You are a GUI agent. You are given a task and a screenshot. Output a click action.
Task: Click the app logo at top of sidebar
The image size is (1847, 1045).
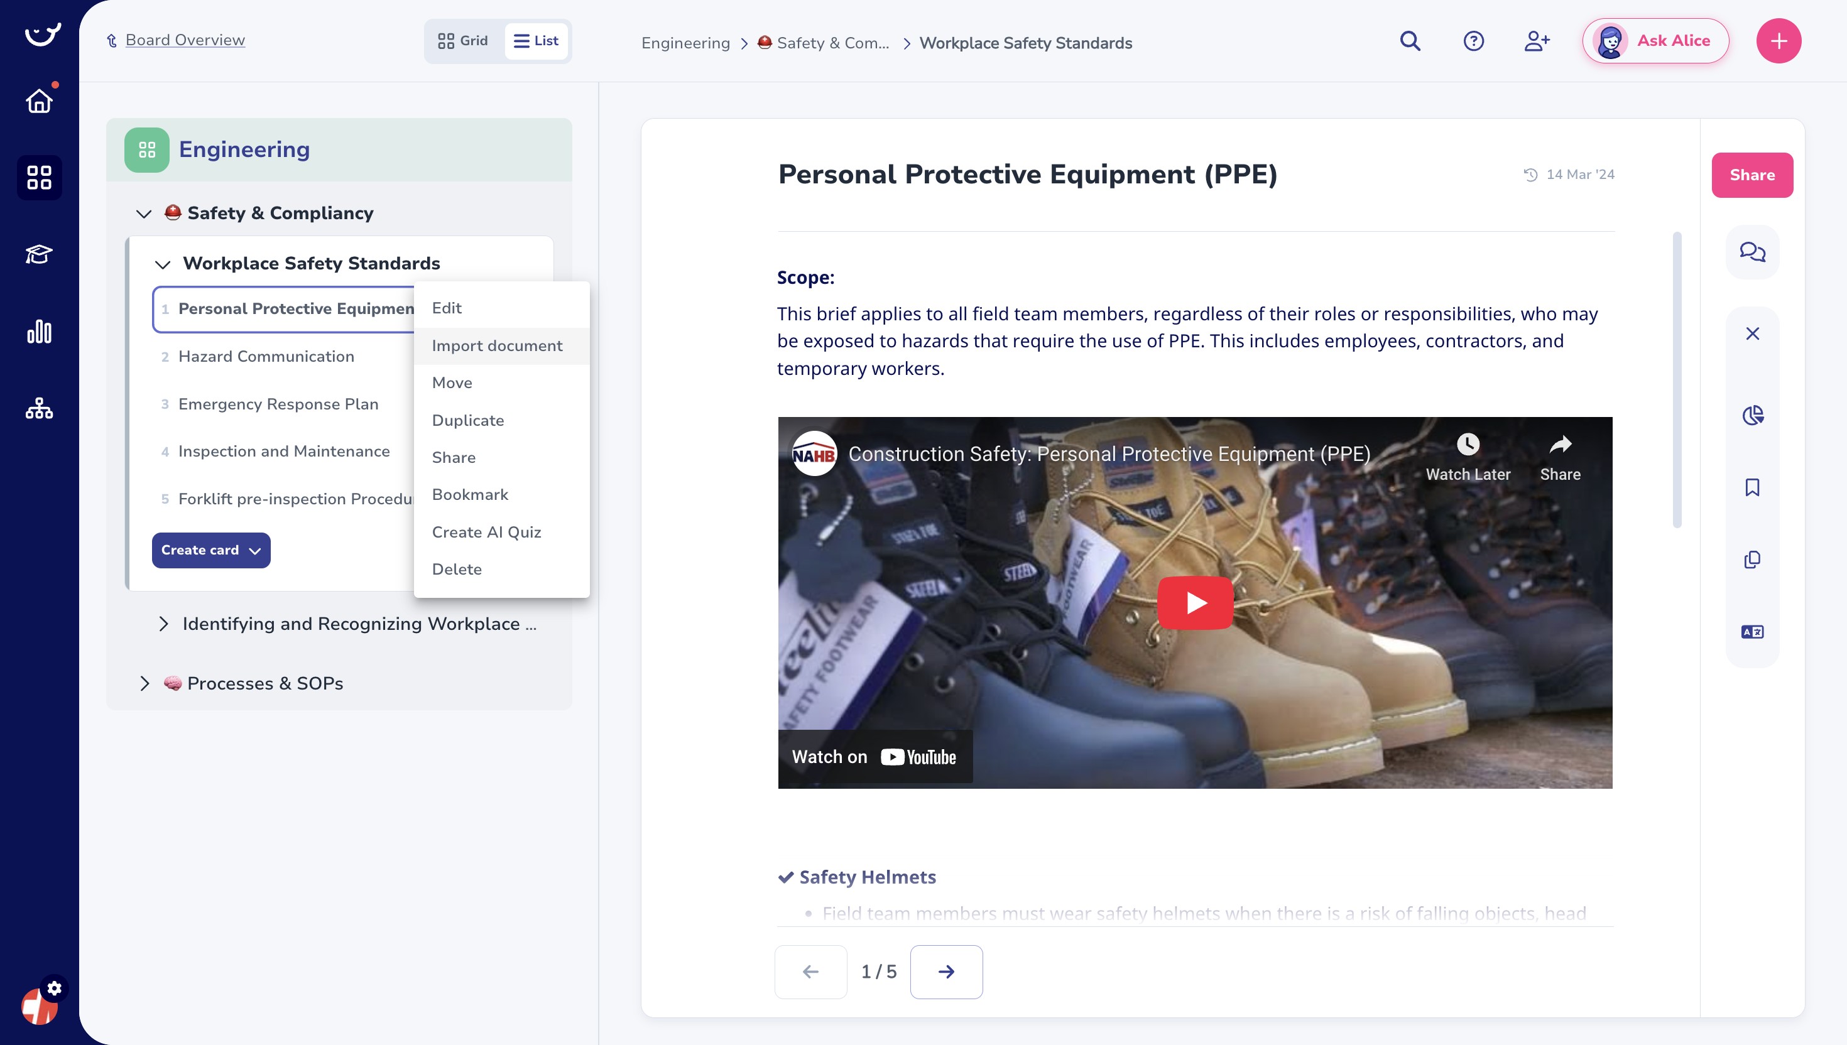42,34
